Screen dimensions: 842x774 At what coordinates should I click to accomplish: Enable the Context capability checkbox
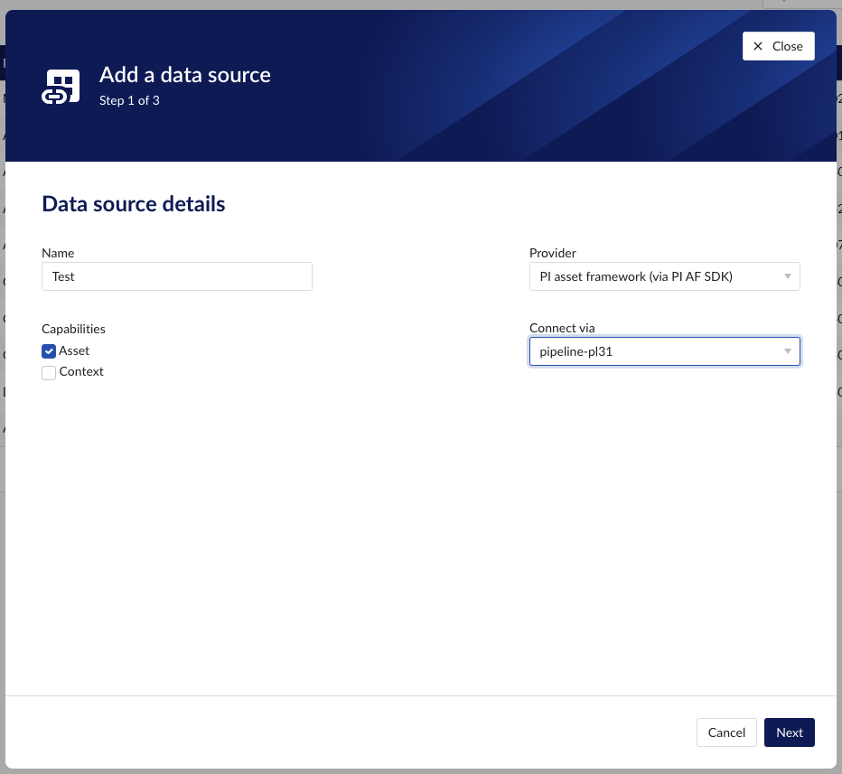coord(49,372)
